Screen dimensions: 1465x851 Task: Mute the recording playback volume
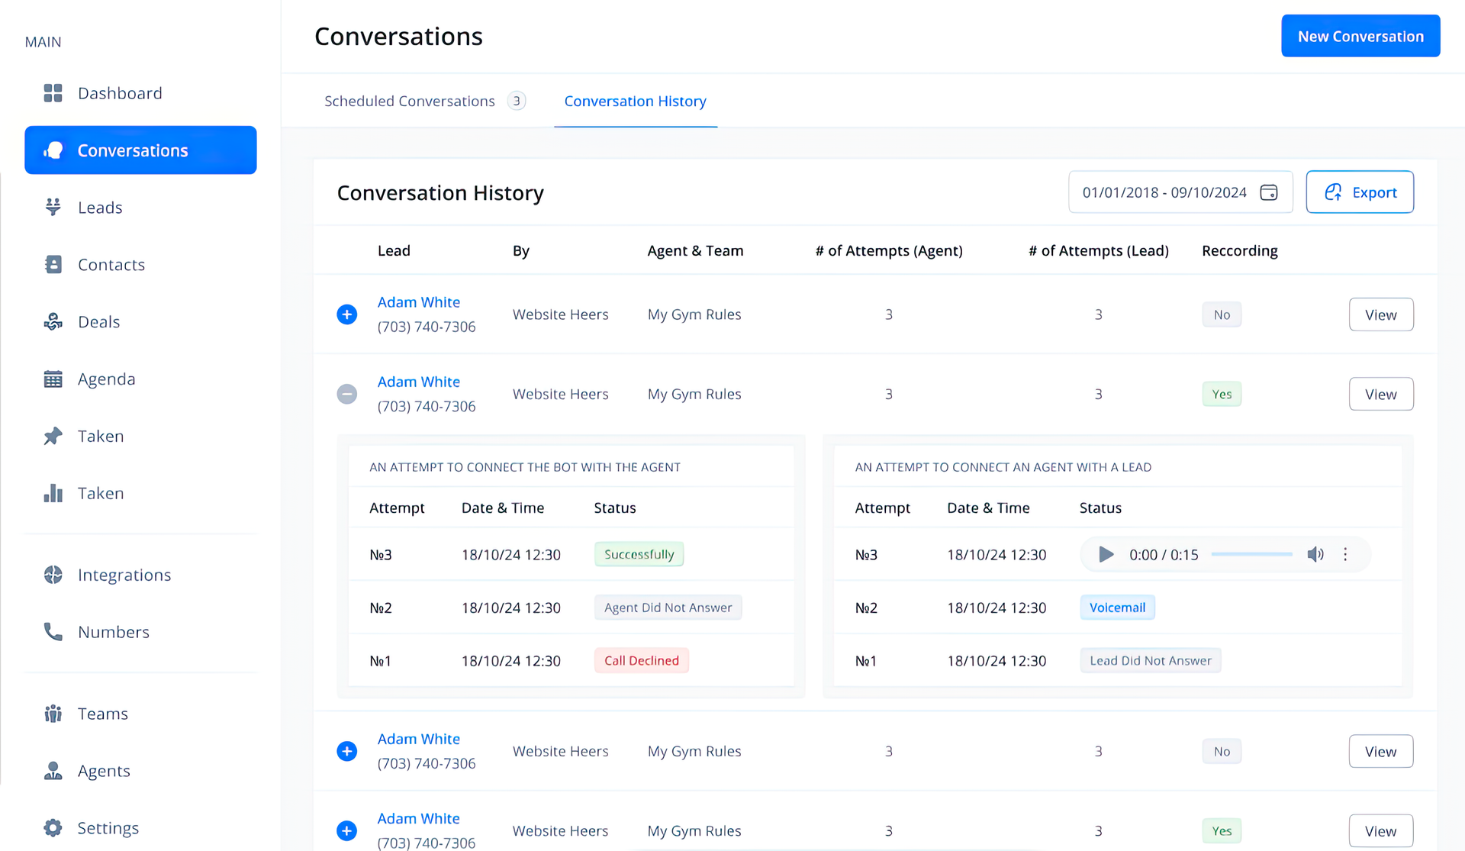click(x=1315, y=555)
